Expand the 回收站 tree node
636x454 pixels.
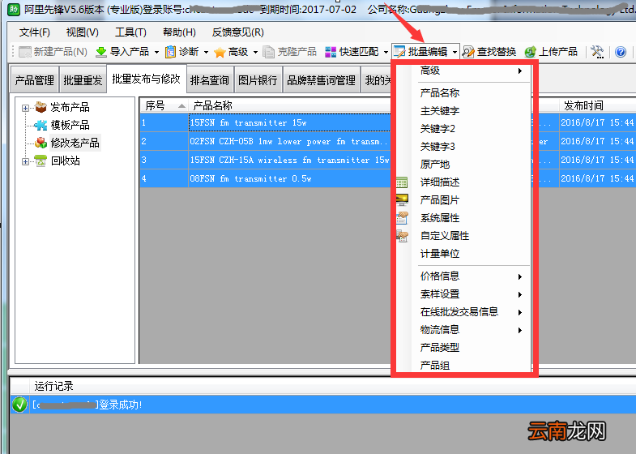[x=26, y=161]
